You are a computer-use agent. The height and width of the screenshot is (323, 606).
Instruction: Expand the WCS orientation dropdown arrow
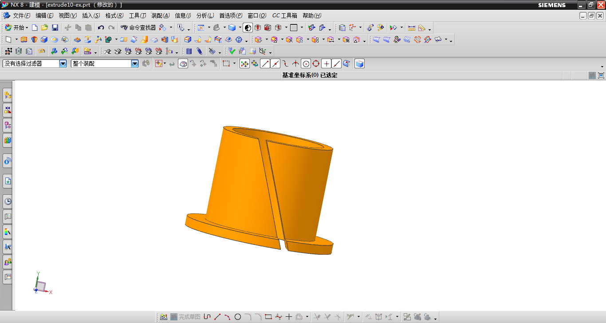(360, 28)
